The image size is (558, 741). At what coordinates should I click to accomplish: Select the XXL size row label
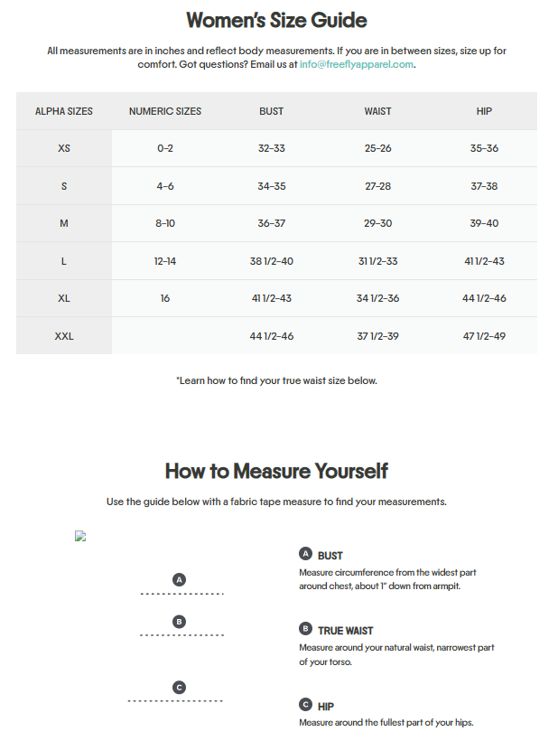[x=64, y=336]
